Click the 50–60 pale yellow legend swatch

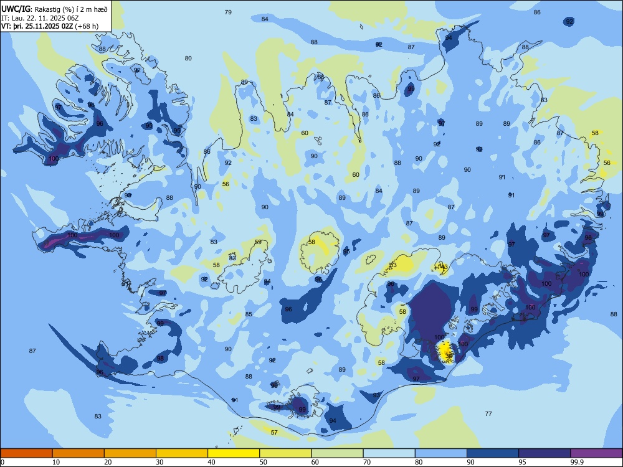285,453
